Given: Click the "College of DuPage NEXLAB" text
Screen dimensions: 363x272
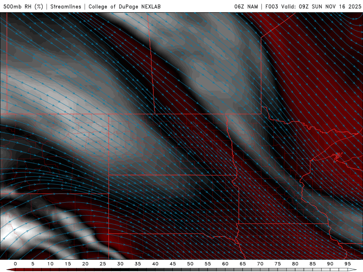Looking at the screenshot, I should pos(124,6).
